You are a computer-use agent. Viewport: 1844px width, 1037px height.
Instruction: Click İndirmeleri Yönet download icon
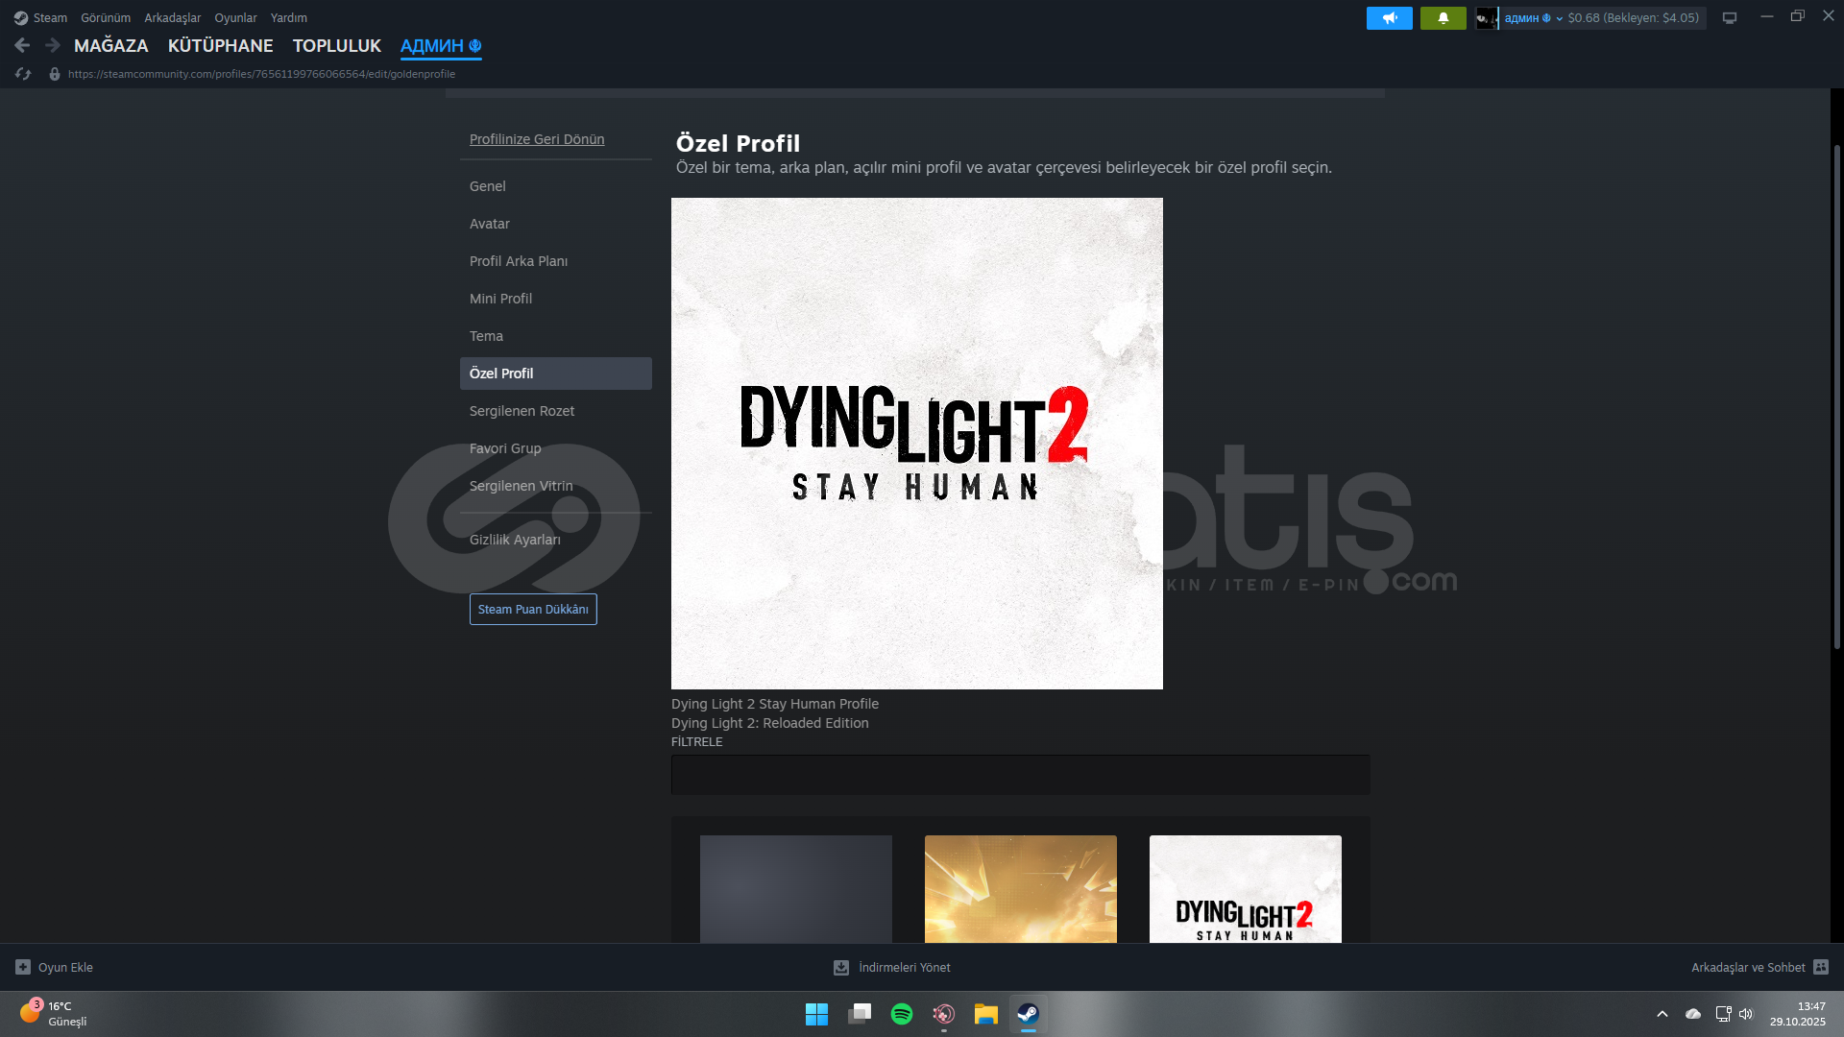(x=841, y=967)
